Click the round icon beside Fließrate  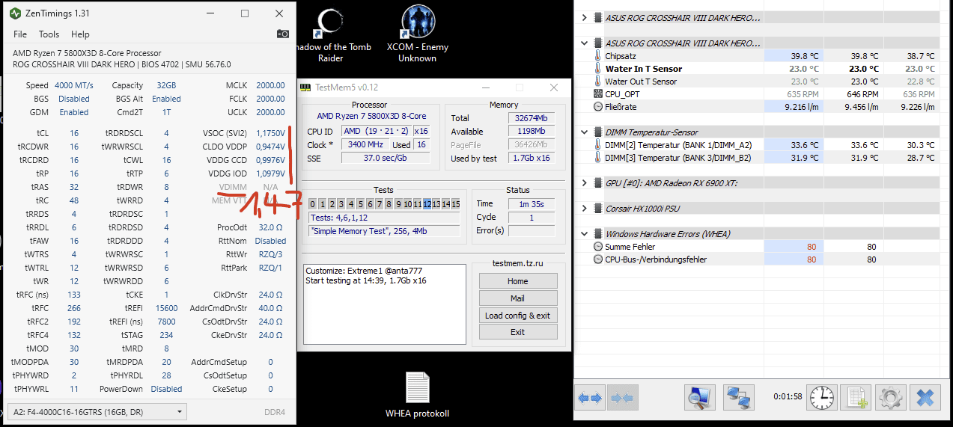(597, 107)
